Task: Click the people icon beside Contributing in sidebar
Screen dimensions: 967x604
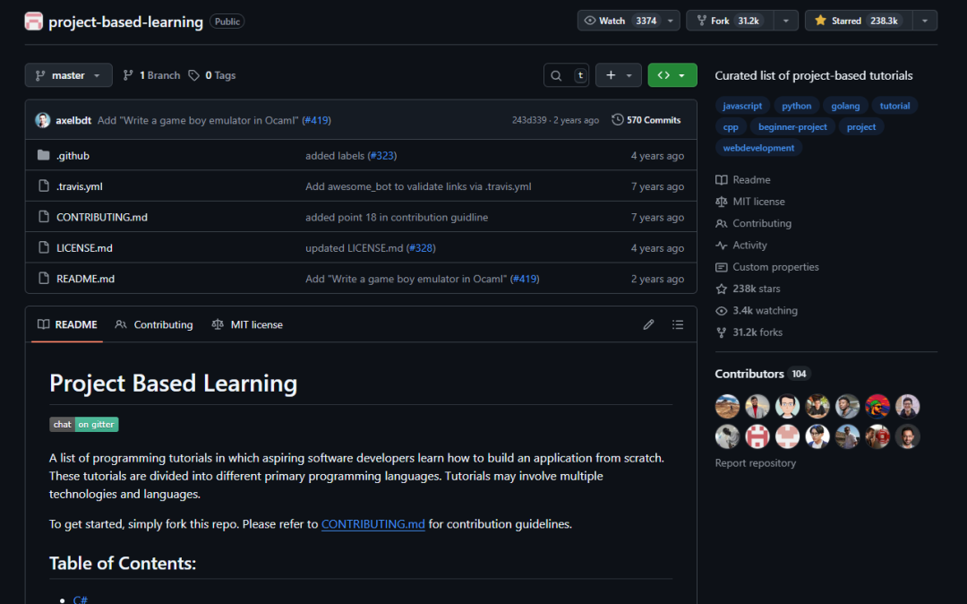Action: coord(722,223)
